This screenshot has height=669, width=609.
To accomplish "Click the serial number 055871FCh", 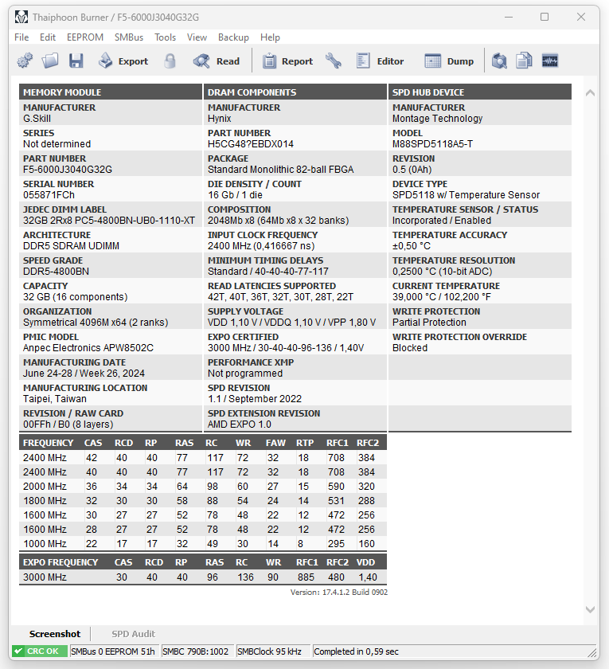I will (49, 195).
